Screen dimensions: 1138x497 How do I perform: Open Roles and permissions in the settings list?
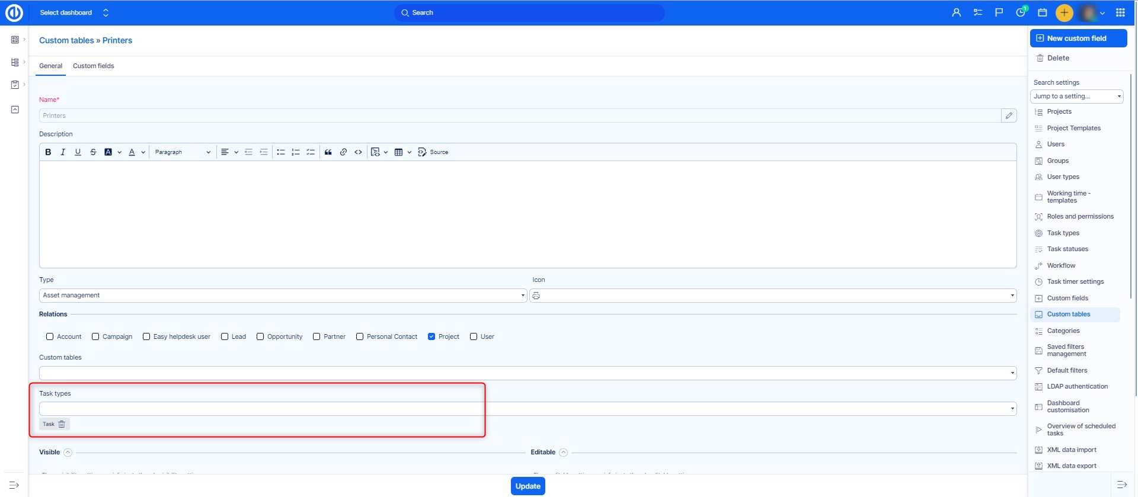(x=1079, y=217)
